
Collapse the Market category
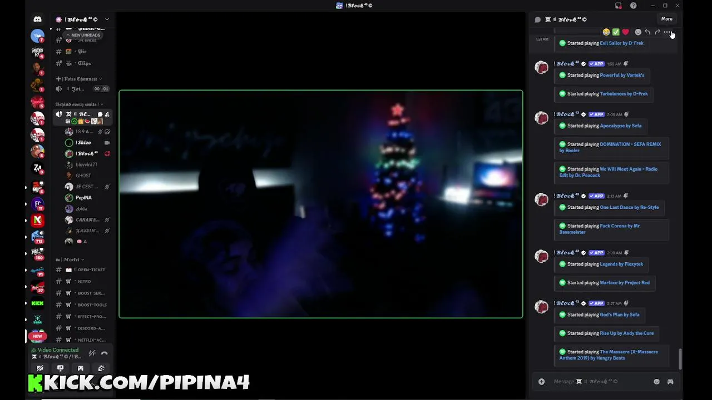[x=70, y=259]
